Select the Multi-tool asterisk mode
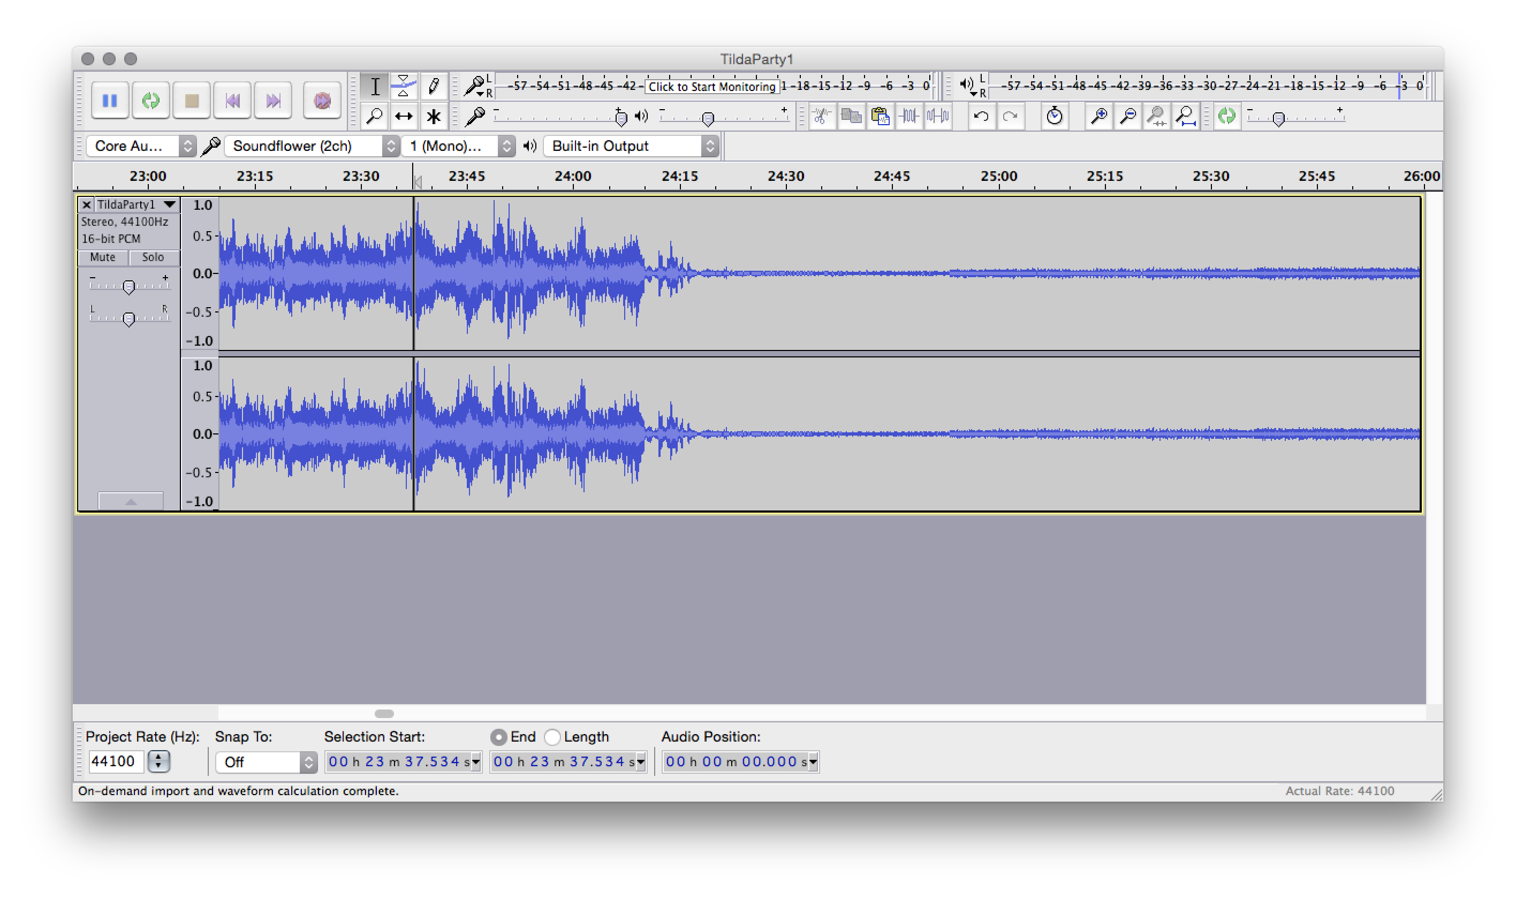 433,116
